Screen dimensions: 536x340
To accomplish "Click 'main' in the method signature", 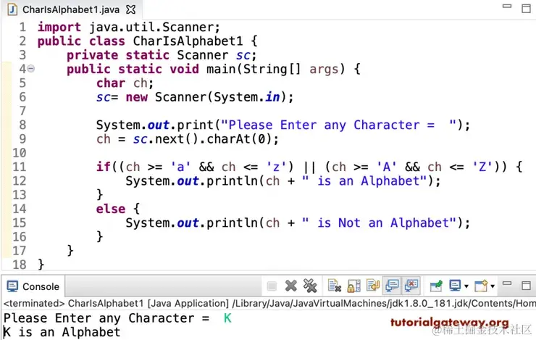I will 221,69.
